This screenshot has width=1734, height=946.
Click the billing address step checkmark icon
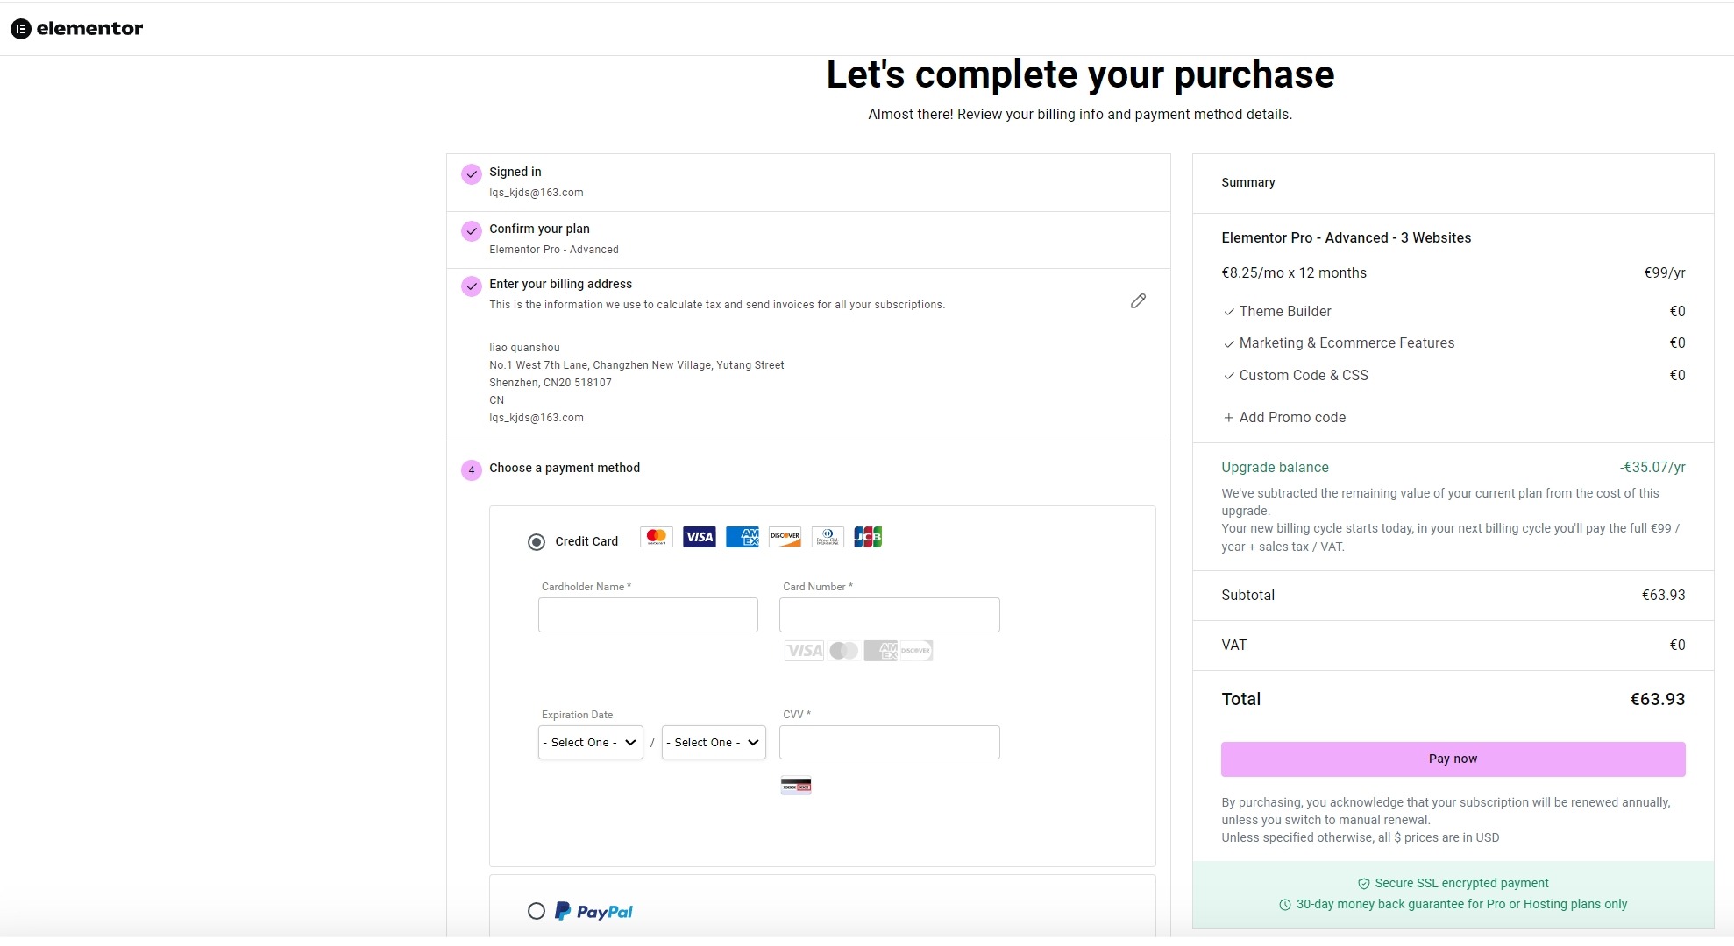tap(472, 286)
